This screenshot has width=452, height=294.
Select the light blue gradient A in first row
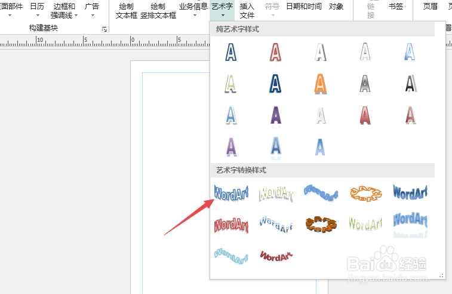click(x=410, y=52)
